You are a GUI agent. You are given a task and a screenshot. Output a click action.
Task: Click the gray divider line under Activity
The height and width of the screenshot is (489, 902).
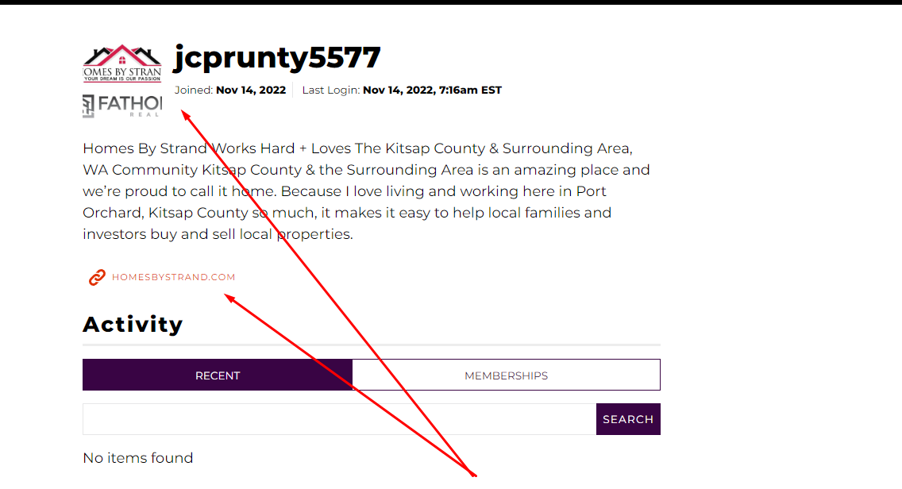372,345
